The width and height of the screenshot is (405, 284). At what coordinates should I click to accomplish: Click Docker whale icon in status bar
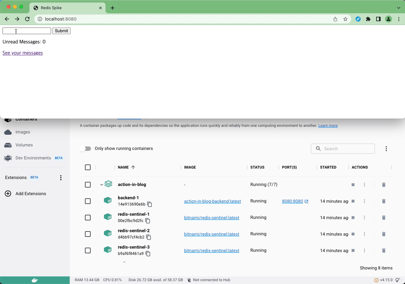coord(35,280)
